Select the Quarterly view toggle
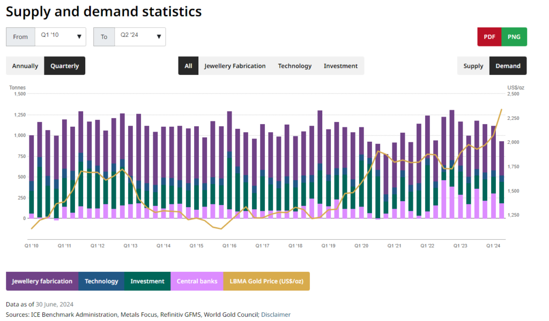Image resolution: width=549 pixels, height=321 pixels. click(64, 66)
